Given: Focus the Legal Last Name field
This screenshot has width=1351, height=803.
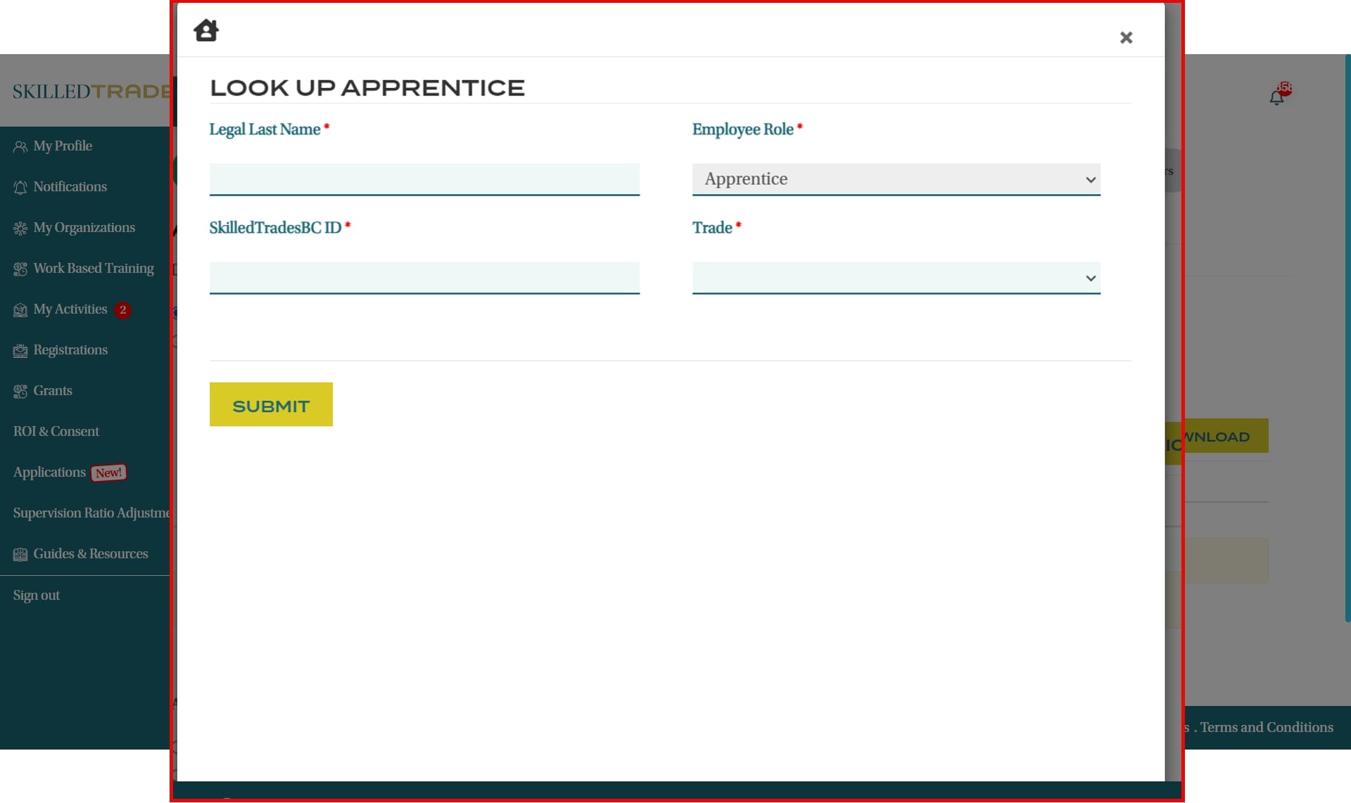Looking at the screenshot, I should (424, 179).
